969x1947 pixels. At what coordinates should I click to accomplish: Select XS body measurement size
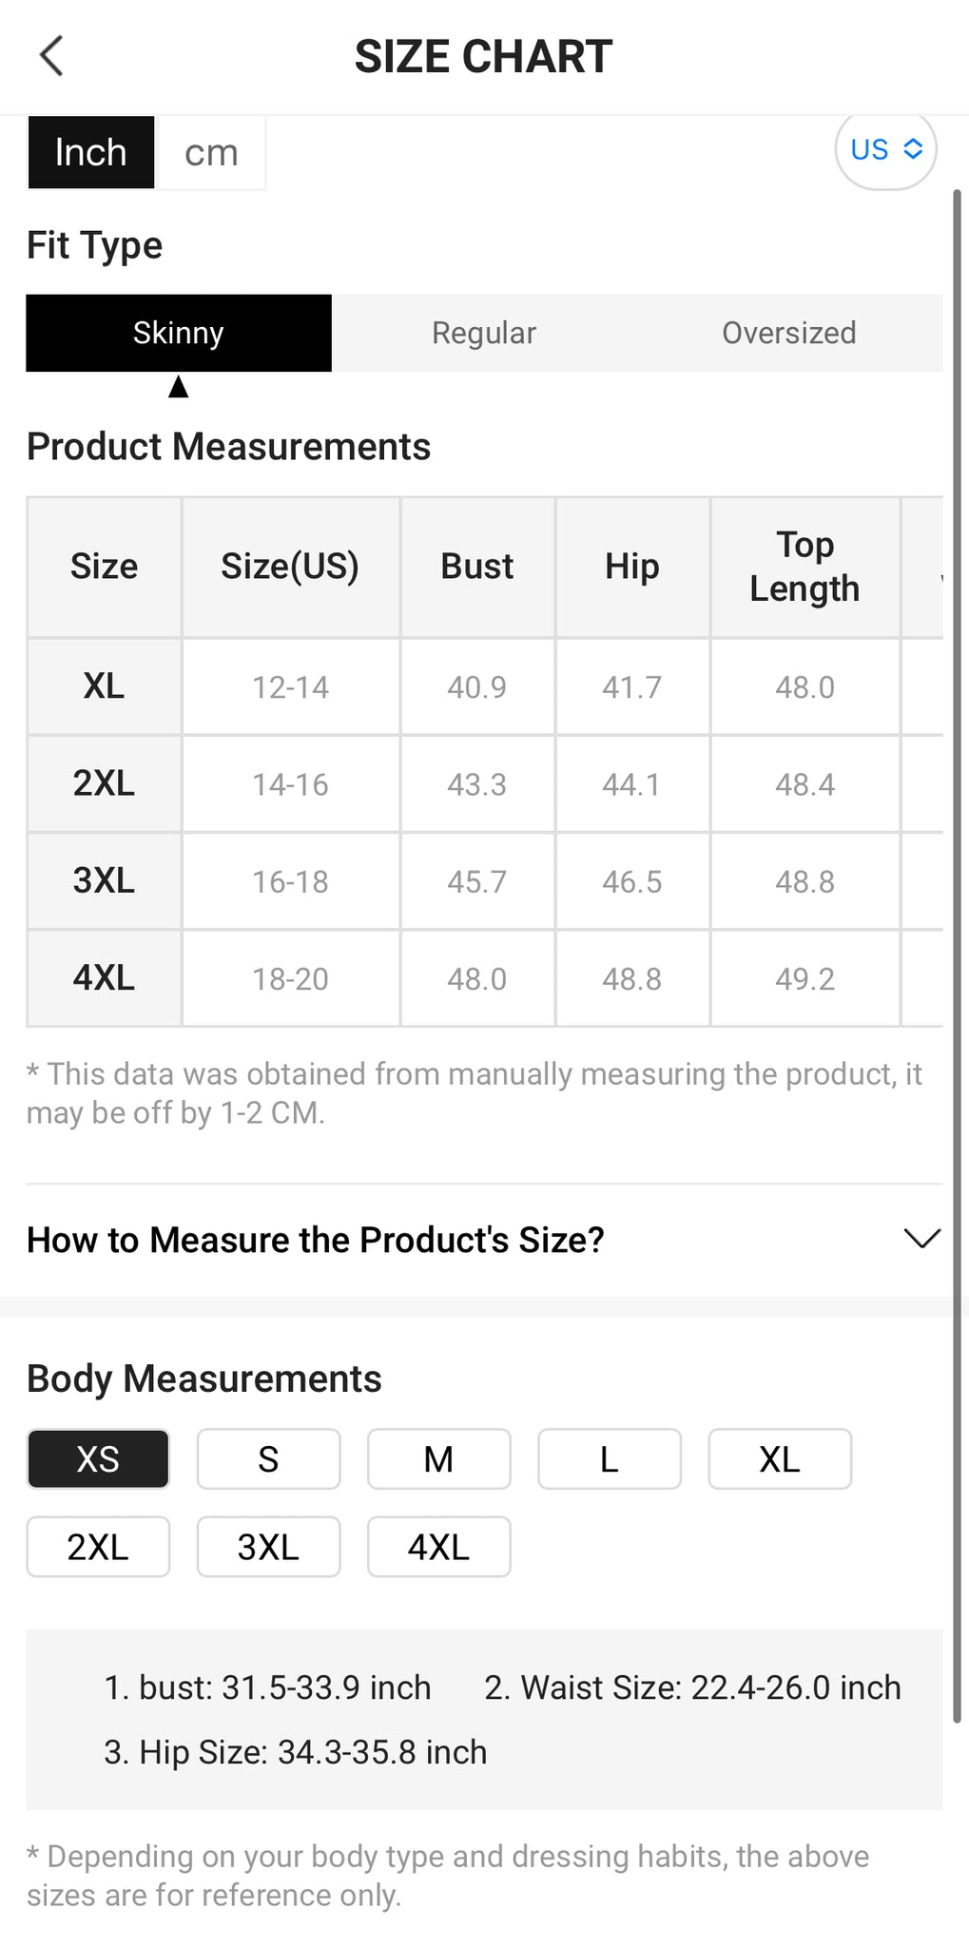point(98,1458)
